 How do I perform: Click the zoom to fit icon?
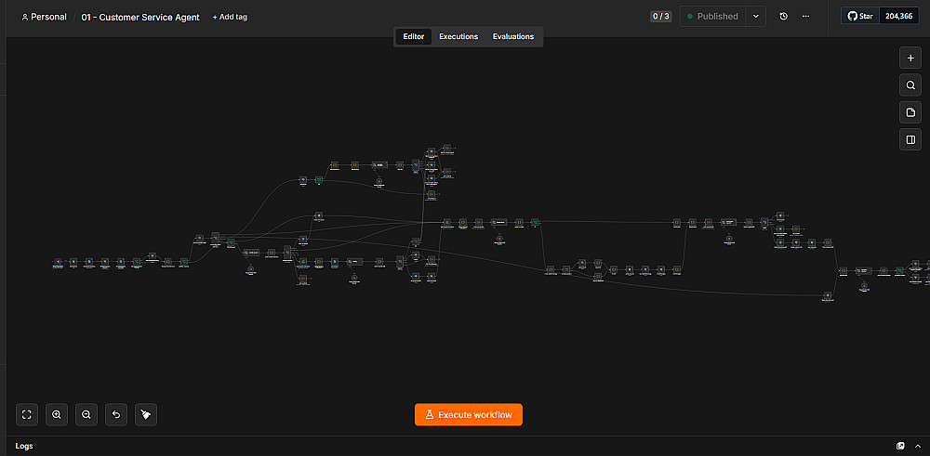(x=27, y=414)
